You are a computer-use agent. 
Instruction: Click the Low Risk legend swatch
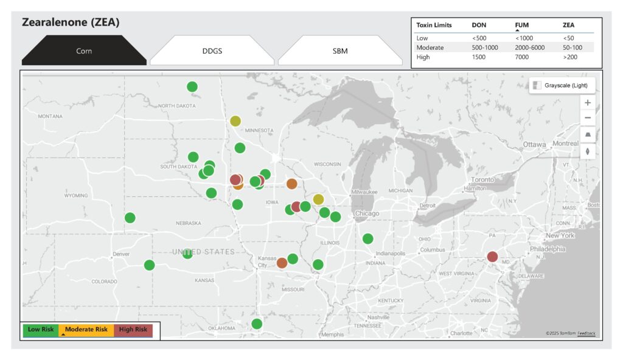[41, 330]
